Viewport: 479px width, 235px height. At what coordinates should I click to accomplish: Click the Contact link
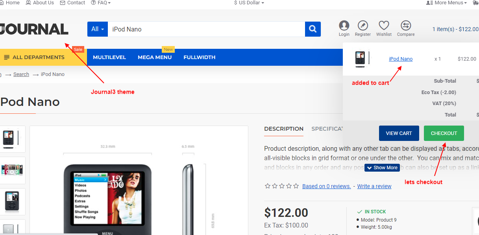76,3
